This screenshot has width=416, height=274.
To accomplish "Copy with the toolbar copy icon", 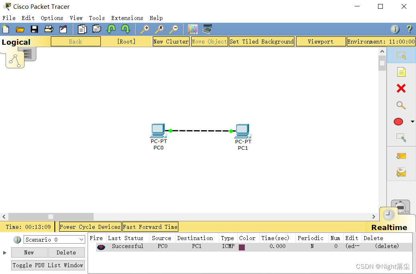I will pos(82,29).
